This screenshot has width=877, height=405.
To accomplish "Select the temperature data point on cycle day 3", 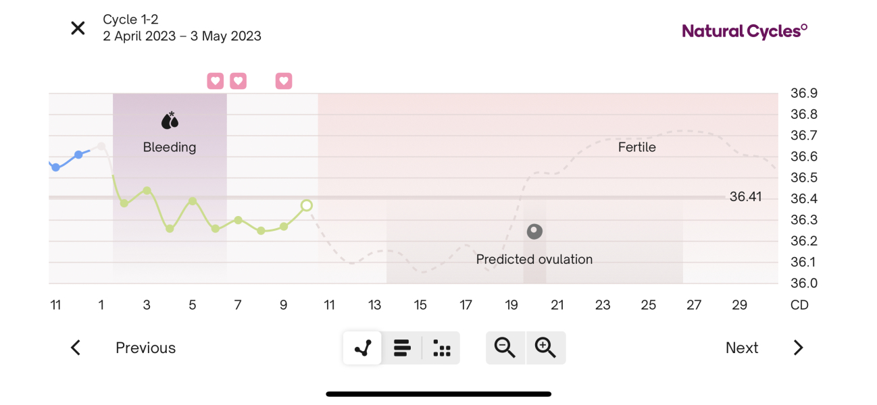I will pyautogui.click(x=147, y=190).
